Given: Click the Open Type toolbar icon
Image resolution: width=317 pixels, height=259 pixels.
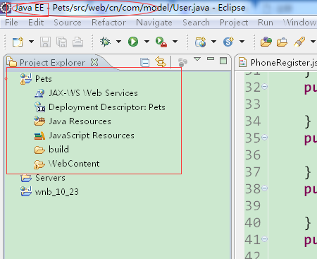Looking at the screenshot, I should click(266, 42).
